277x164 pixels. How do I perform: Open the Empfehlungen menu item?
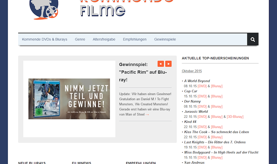pyautogui.click(x=135, y=39)
